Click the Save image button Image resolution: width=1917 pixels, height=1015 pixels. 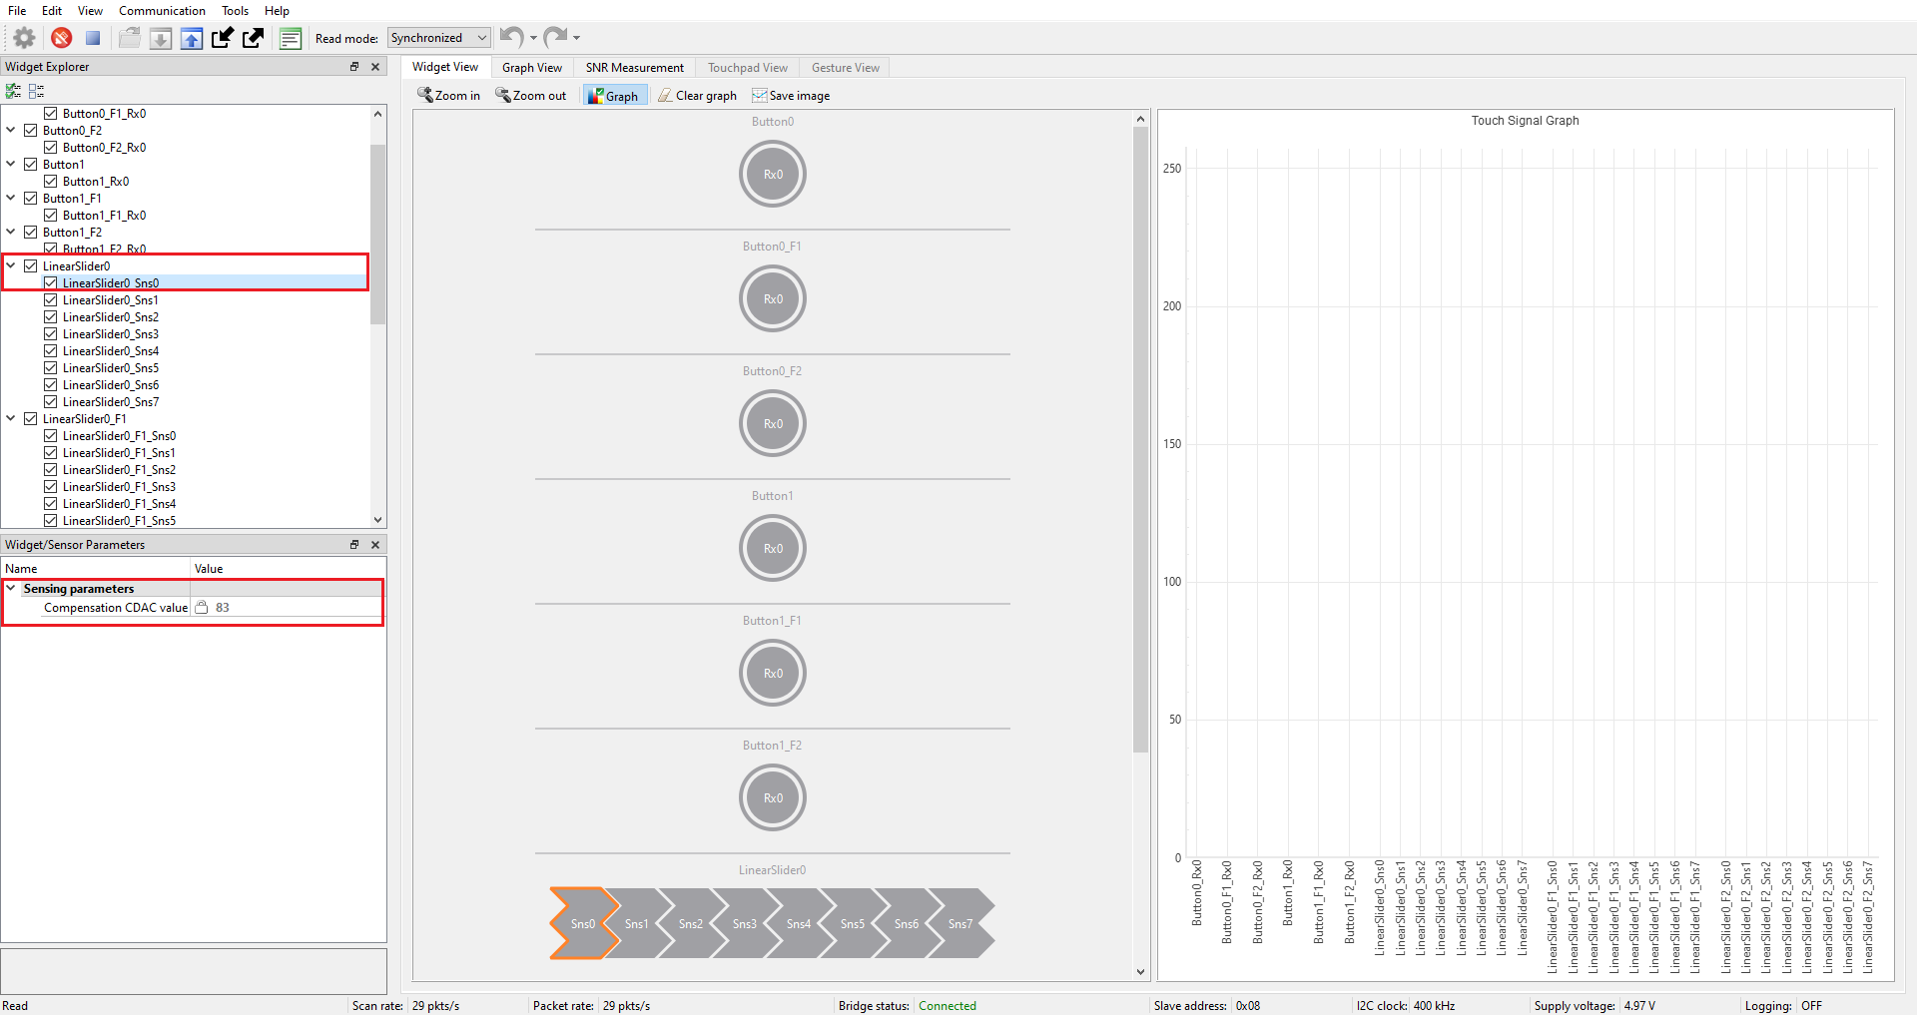click(791, 96)
